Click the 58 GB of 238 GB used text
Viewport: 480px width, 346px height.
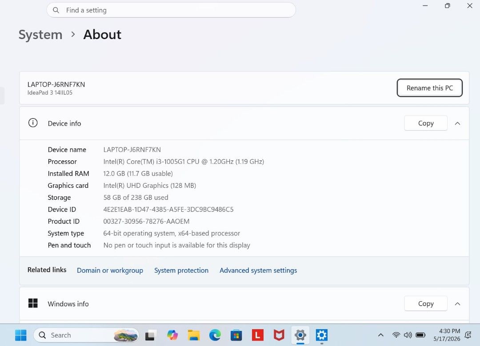(x=136, y=197)
